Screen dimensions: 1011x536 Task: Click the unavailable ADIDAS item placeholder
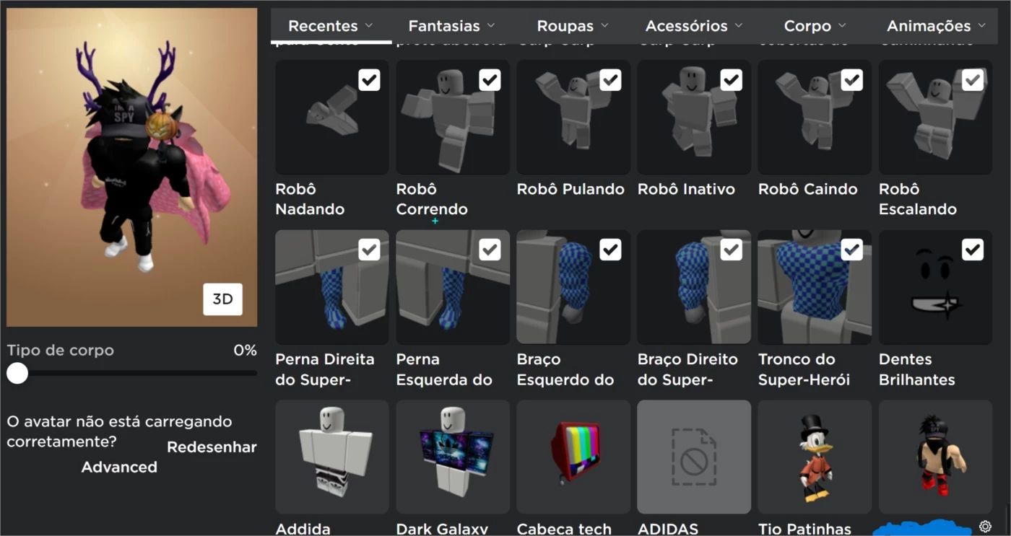[693, 457]
